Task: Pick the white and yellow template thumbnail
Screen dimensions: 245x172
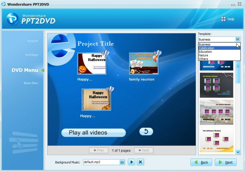Action: tap(217, 140)
